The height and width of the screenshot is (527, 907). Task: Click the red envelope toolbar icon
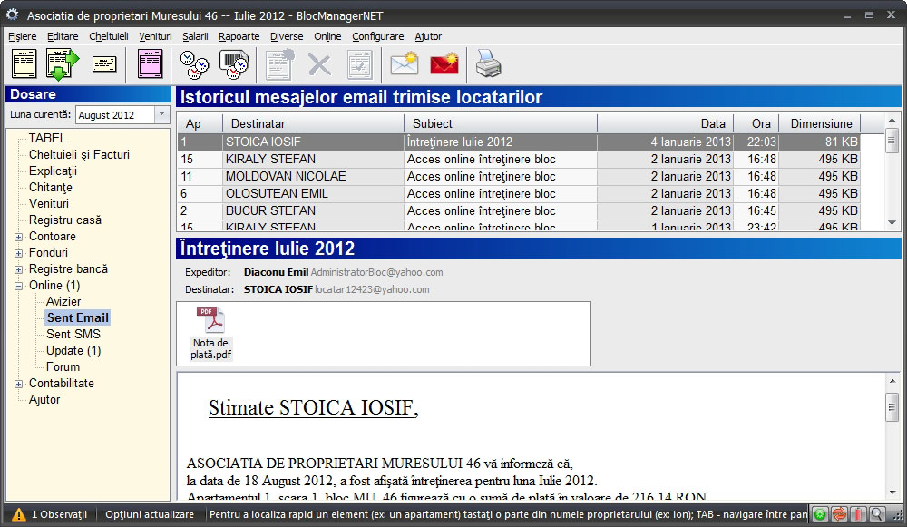444,64
